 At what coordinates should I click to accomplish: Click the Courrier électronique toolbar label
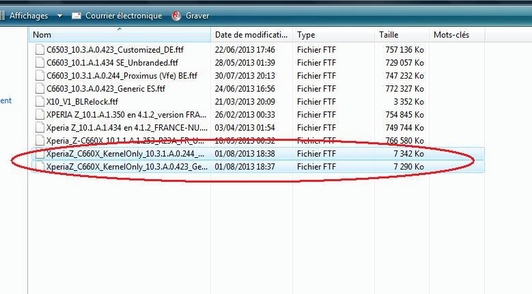click(x=124, y=16)
